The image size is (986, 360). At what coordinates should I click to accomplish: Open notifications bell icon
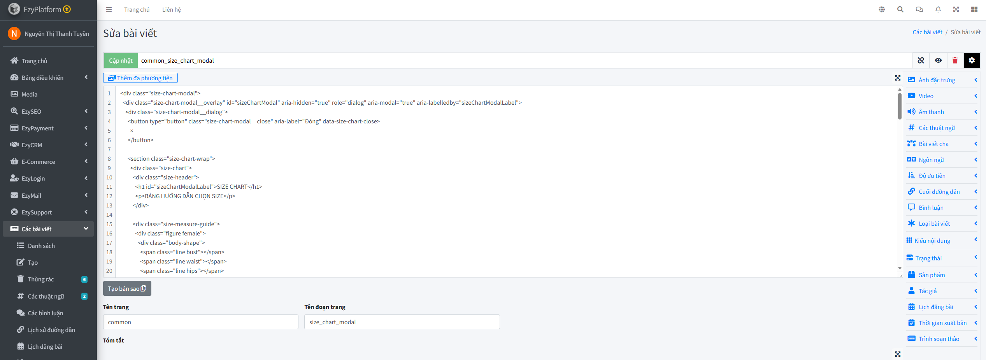(938, 9)
